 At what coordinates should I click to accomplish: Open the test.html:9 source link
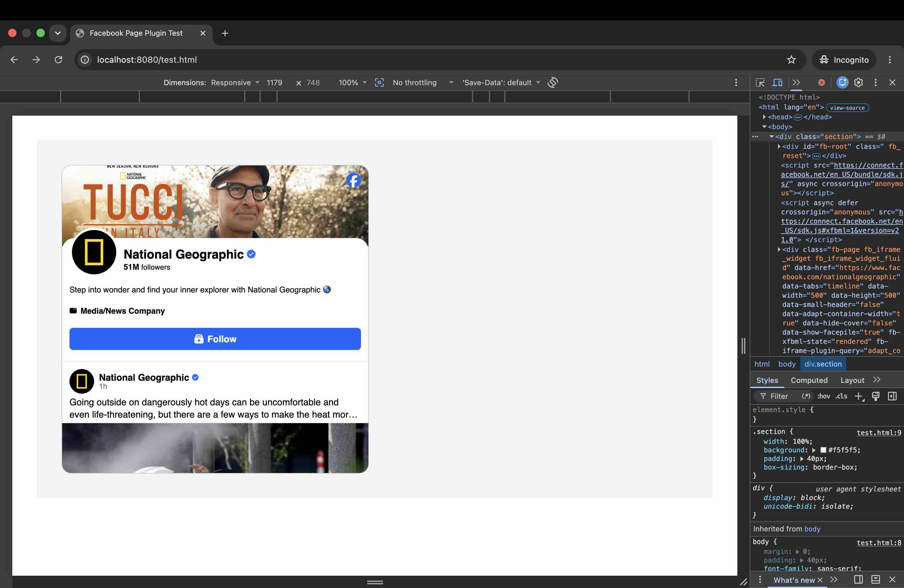point(878,433)
